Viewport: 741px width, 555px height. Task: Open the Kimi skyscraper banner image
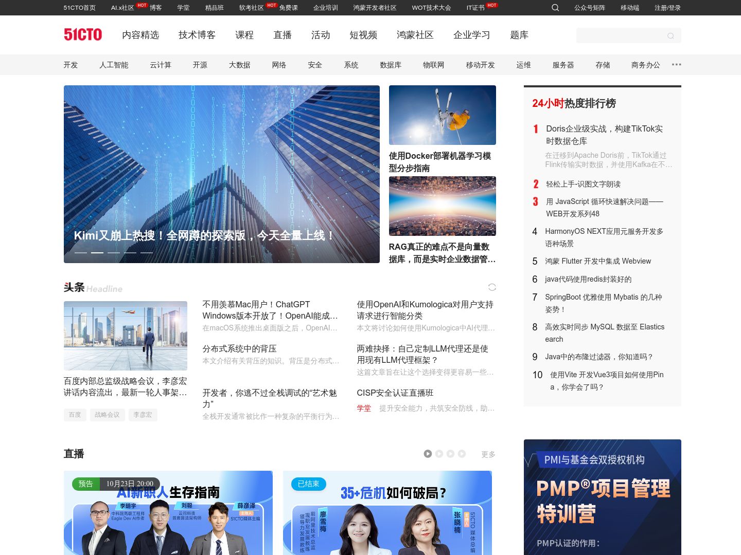[x=222, y=174]
